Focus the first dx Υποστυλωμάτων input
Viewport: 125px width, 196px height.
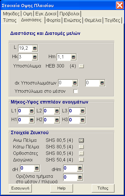(65, 83)
